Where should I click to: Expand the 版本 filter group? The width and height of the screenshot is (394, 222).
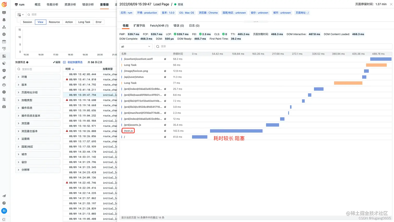[x=38, y=85]
